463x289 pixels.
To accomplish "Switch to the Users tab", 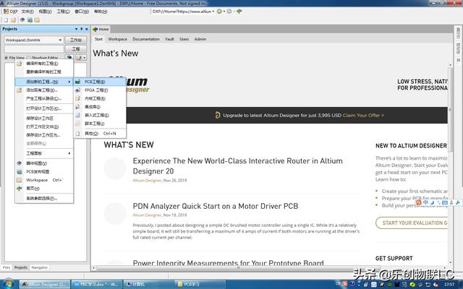I will (184, 39).
